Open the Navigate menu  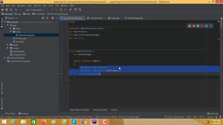point(21,6)
